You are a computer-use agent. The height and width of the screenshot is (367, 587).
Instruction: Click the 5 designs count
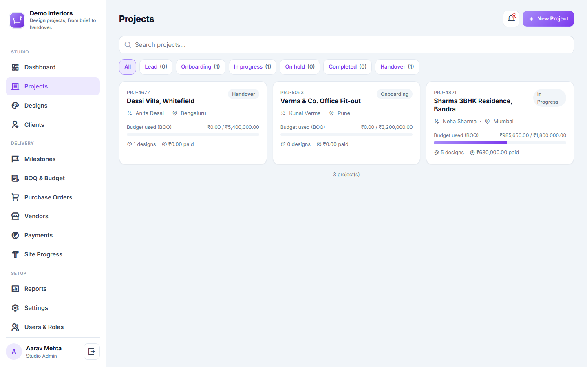click(x=449, y=153)
